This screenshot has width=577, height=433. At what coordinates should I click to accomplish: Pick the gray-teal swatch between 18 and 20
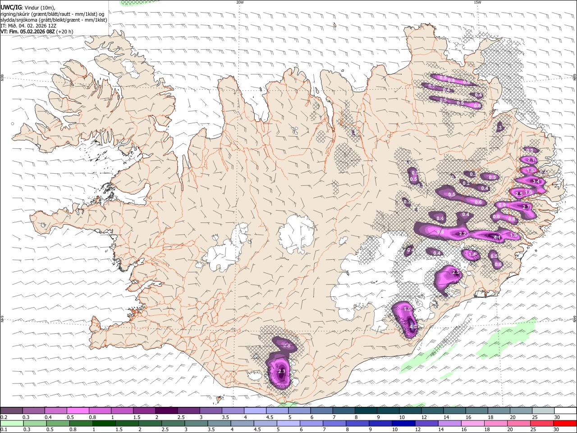pos(499,411)
